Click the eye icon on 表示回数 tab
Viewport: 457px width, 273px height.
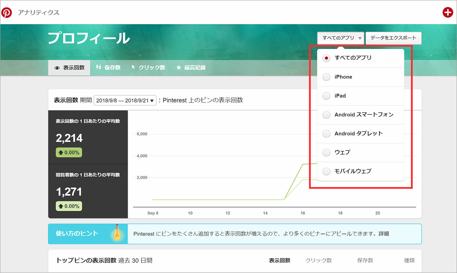click(x=57, y=68)
